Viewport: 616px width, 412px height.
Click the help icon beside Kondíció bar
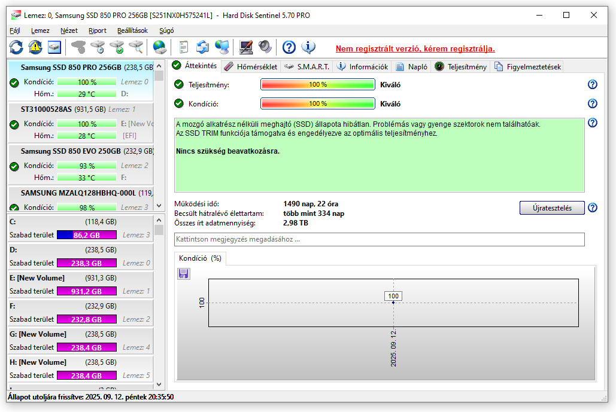(593, 103)
